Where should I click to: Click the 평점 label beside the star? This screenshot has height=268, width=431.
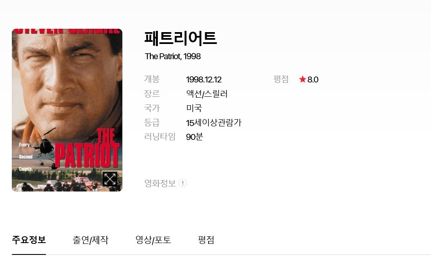pos(281,79)
